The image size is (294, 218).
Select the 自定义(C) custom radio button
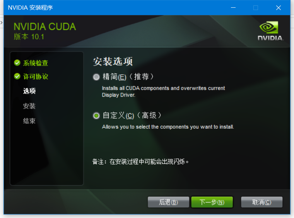(96, 116)
